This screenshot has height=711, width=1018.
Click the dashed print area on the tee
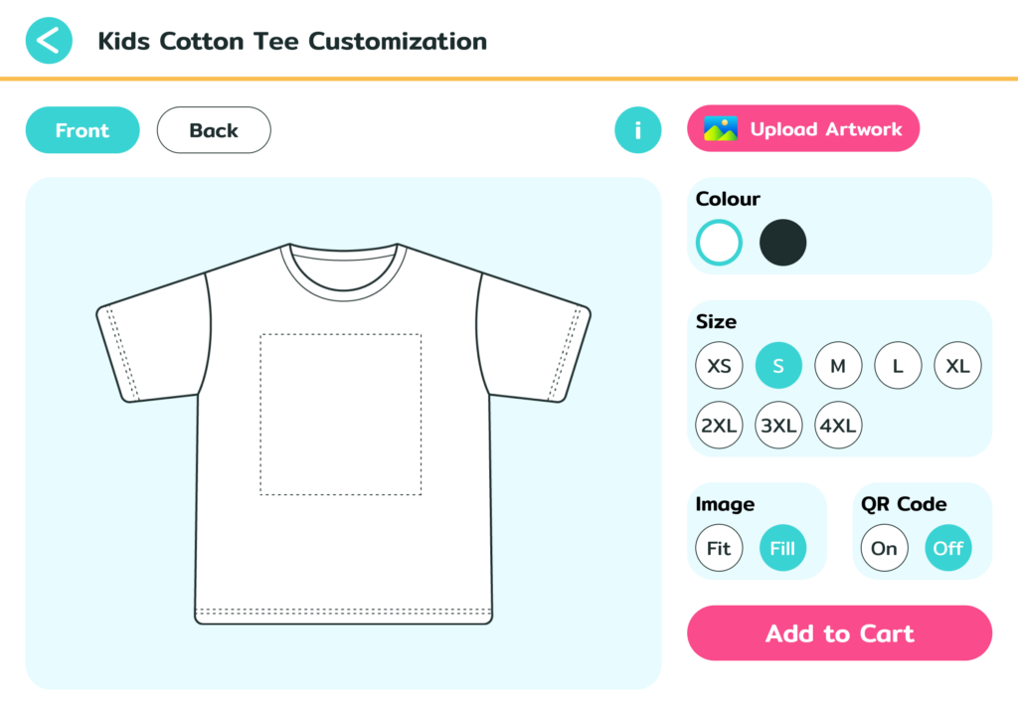pyautogui.click(x=341, y=413)
